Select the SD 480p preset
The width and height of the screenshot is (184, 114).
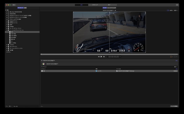(x=14, y=37)
